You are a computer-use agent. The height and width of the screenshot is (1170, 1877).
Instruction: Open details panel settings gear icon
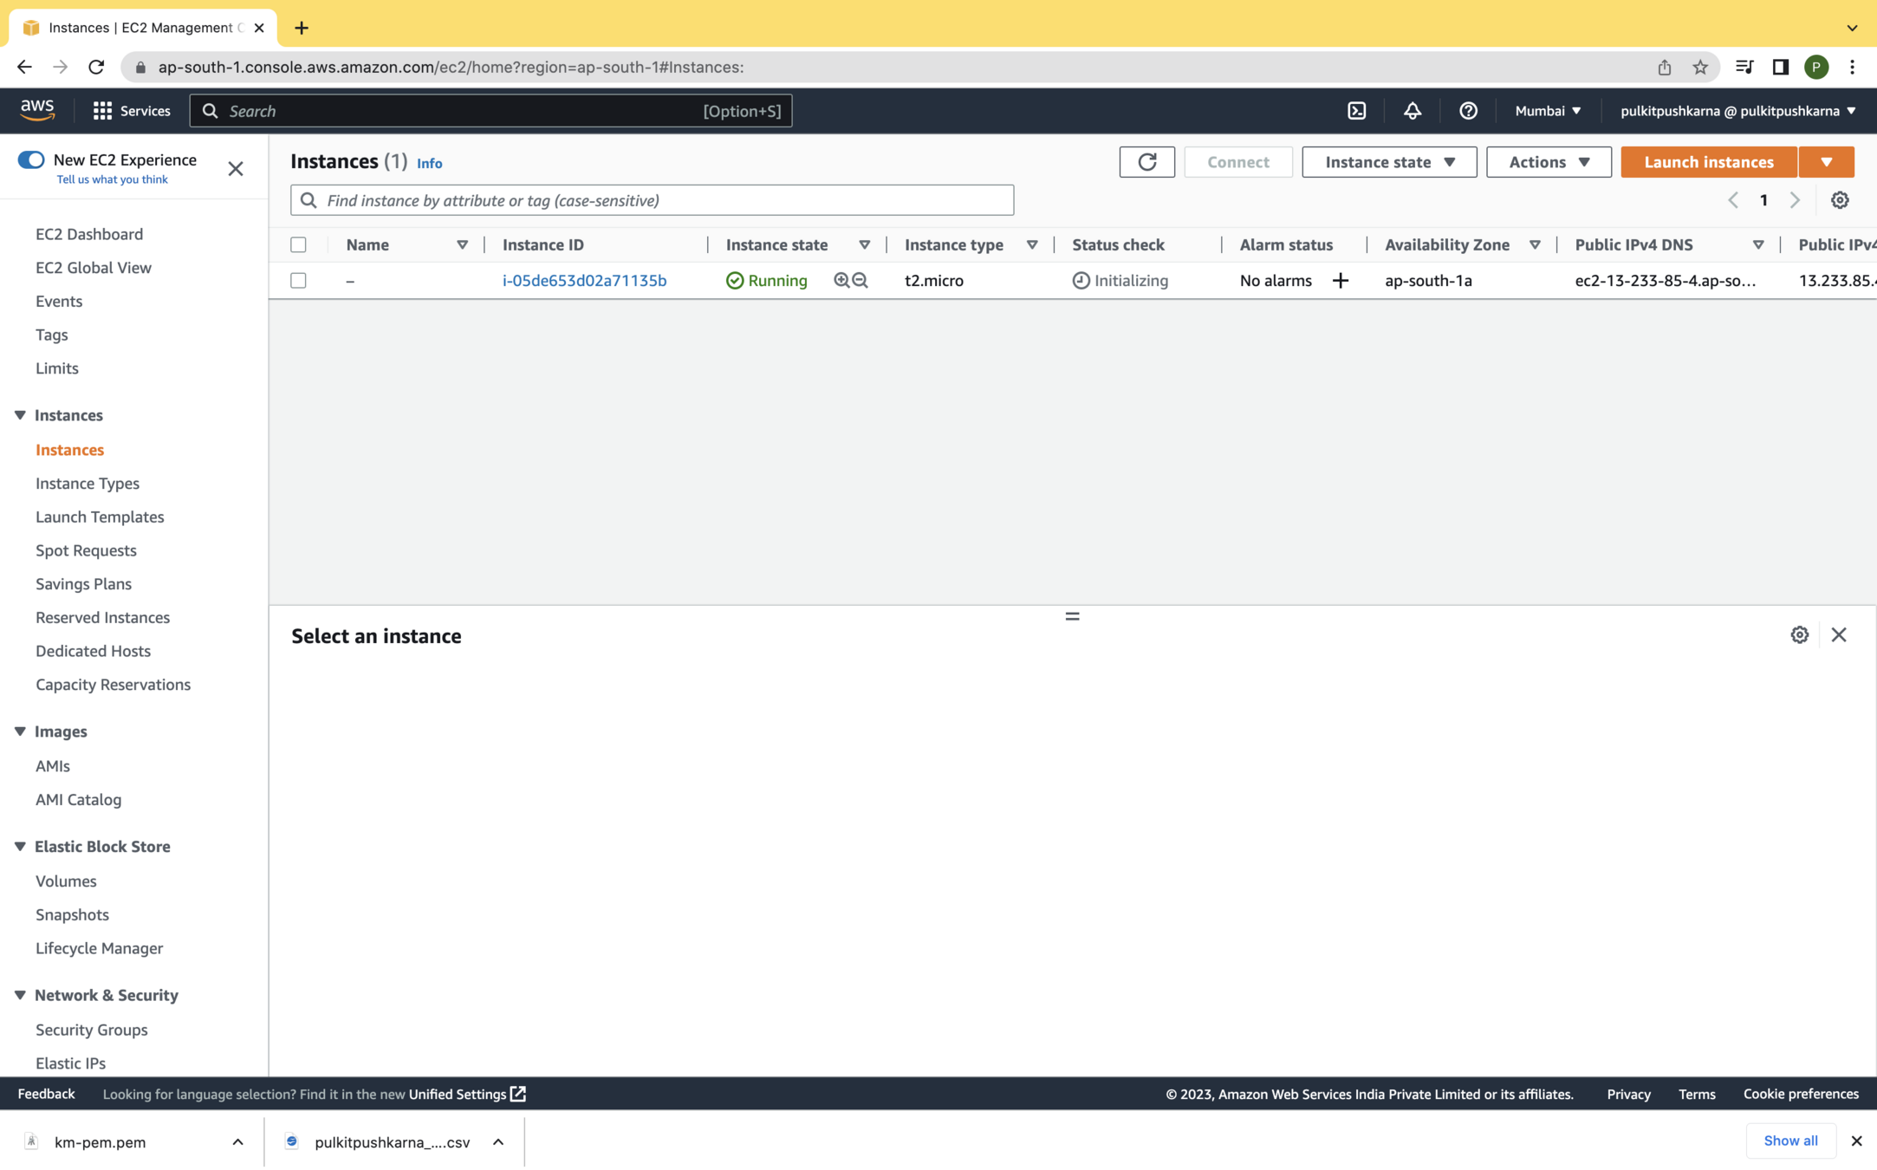[x=1799, y=635]
